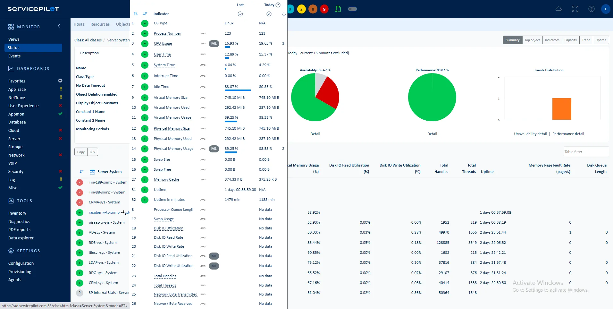Switch to the Capacity tab

(x=570, y=40)
